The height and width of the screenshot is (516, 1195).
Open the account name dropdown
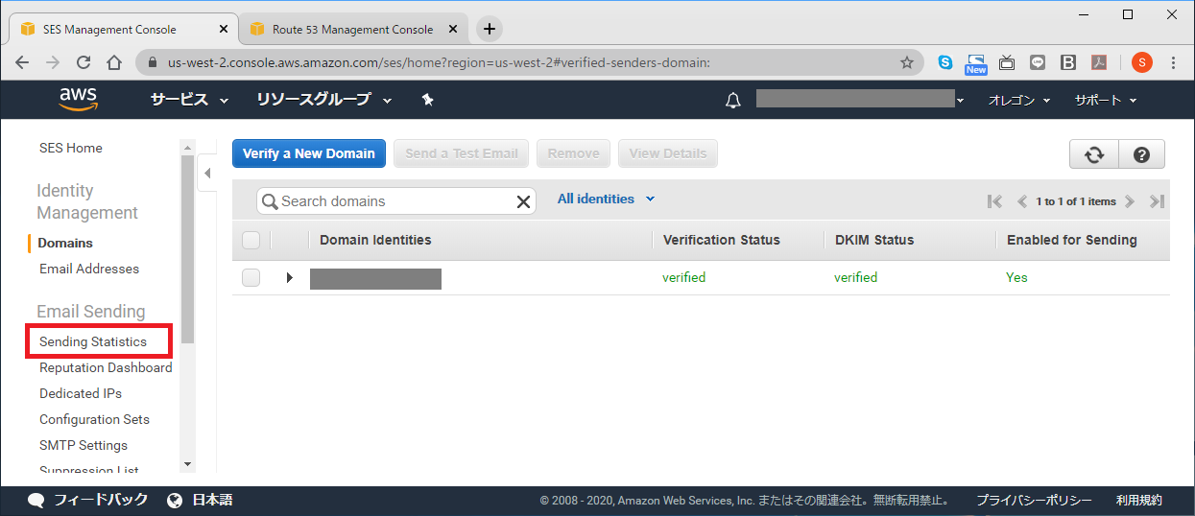(860, 100)
